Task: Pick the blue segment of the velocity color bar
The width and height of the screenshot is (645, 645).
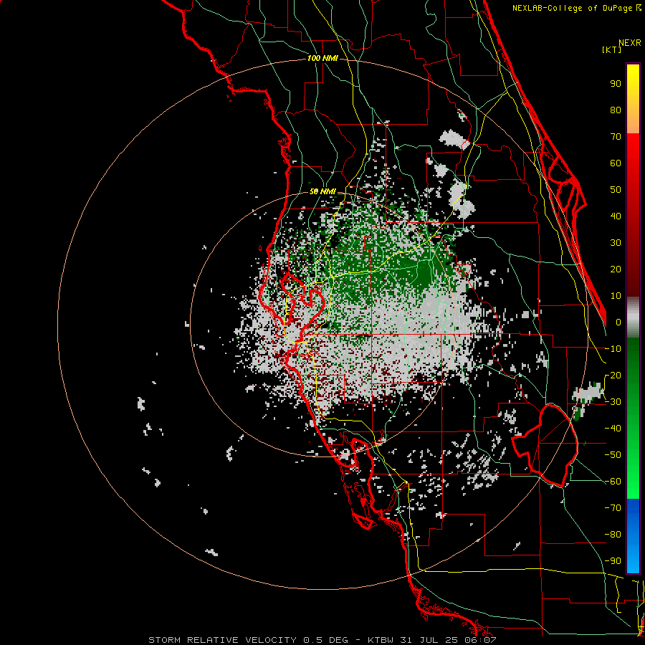Action: coord(633,535)
